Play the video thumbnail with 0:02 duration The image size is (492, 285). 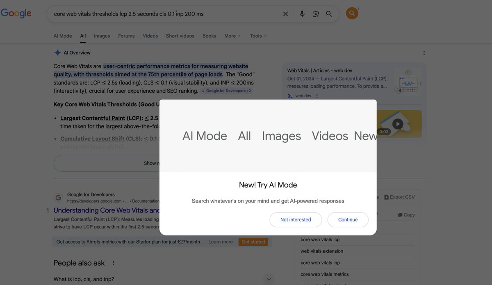(x=397, y=124)
